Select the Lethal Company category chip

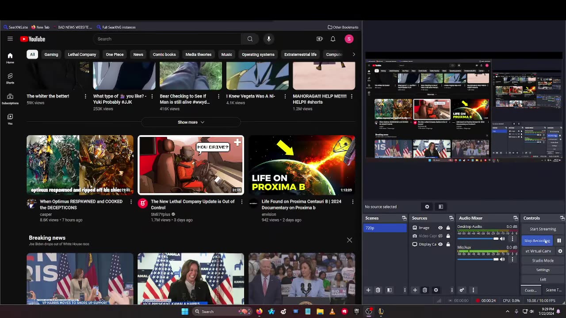point(82,54)
